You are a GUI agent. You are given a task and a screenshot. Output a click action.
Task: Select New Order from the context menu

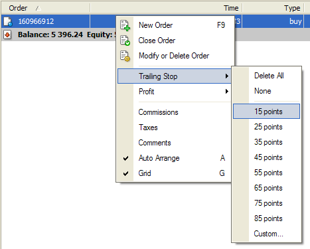[x=175, y=25]
